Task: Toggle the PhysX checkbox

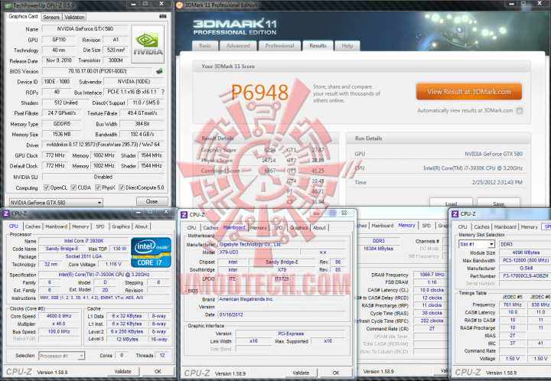Action: pyautogui.click(x=98, y=187)
